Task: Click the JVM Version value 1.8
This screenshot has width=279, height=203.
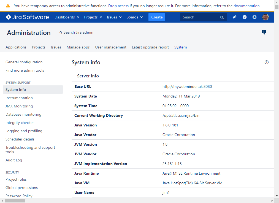Action: 165,144
